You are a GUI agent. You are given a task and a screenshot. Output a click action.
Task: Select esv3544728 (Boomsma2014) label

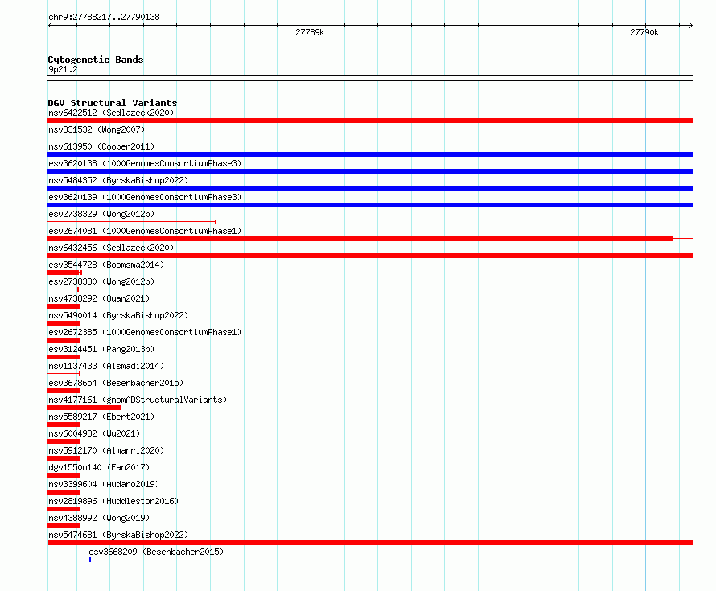(106, 265)
